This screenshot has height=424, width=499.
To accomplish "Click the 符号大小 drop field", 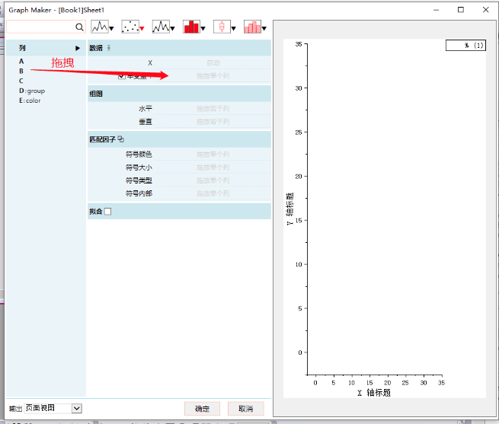I will coord(213,167).
